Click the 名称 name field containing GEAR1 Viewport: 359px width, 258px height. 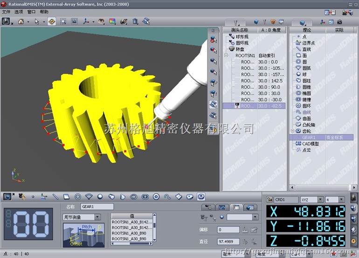(x=97, y=206)
